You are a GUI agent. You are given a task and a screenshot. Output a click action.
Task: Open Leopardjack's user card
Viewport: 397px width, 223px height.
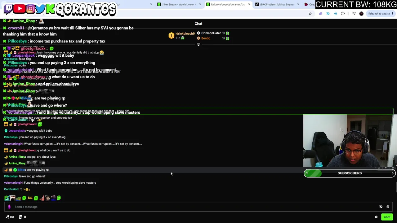(17, 131)
